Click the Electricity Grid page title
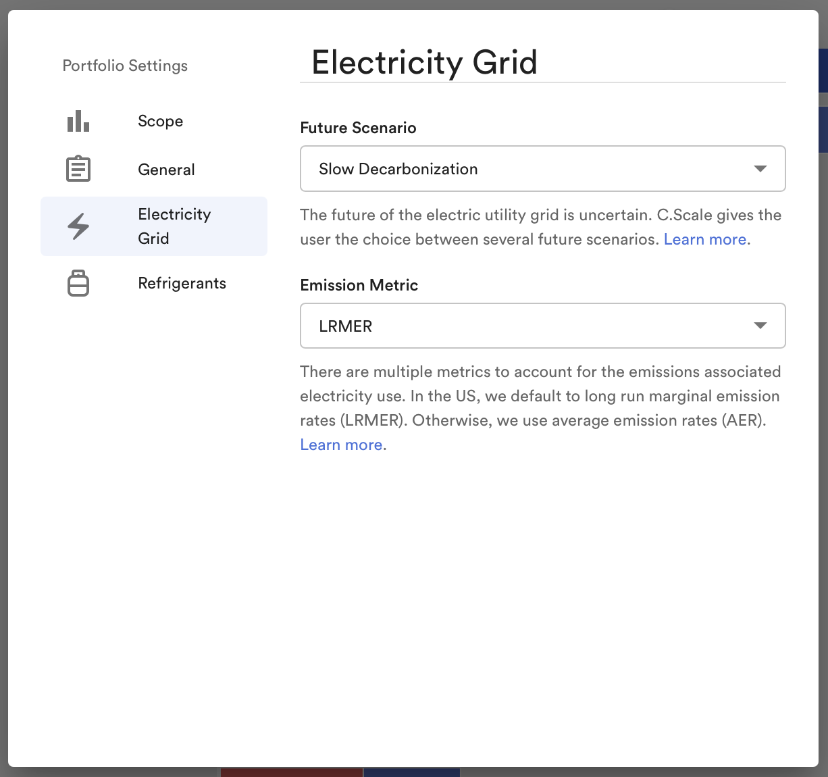Image resolution: width=828 pixels, height=777 pixels. pyautogui.click(x=424, y=62)
